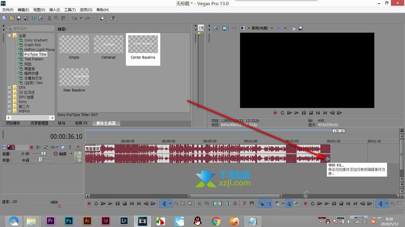Open Premiere Pro from the taskbar
Image resolution: width=405 pixels, height=227 pixels.
point(50,221)
